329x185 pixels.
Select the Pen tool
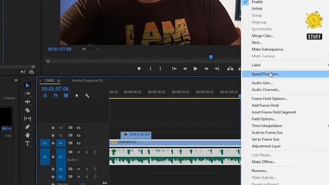(27, 127)
